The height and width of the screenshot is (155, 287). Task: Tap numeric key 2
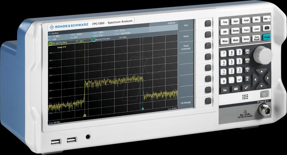pos(232,71)
